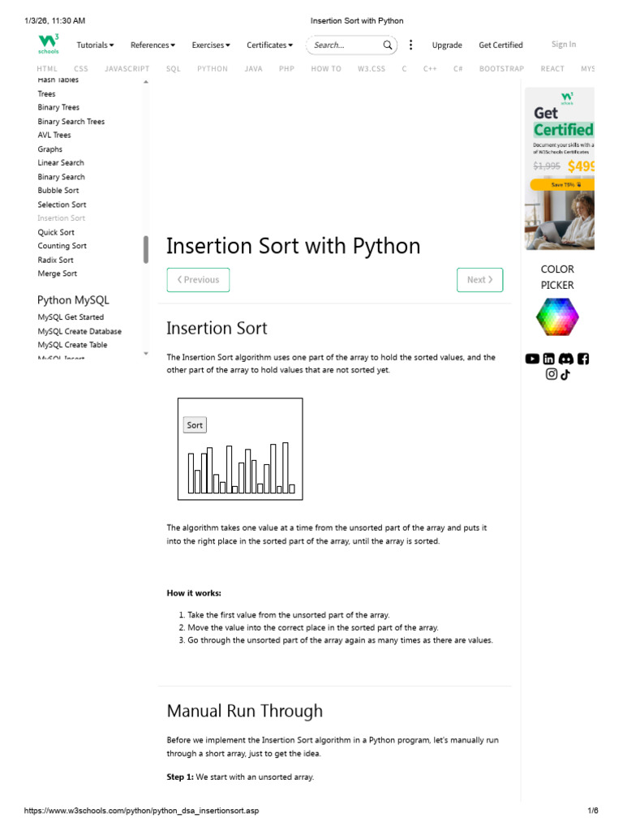Open the Discord icon link
623x831 pixels.
[x=566, y=359]
